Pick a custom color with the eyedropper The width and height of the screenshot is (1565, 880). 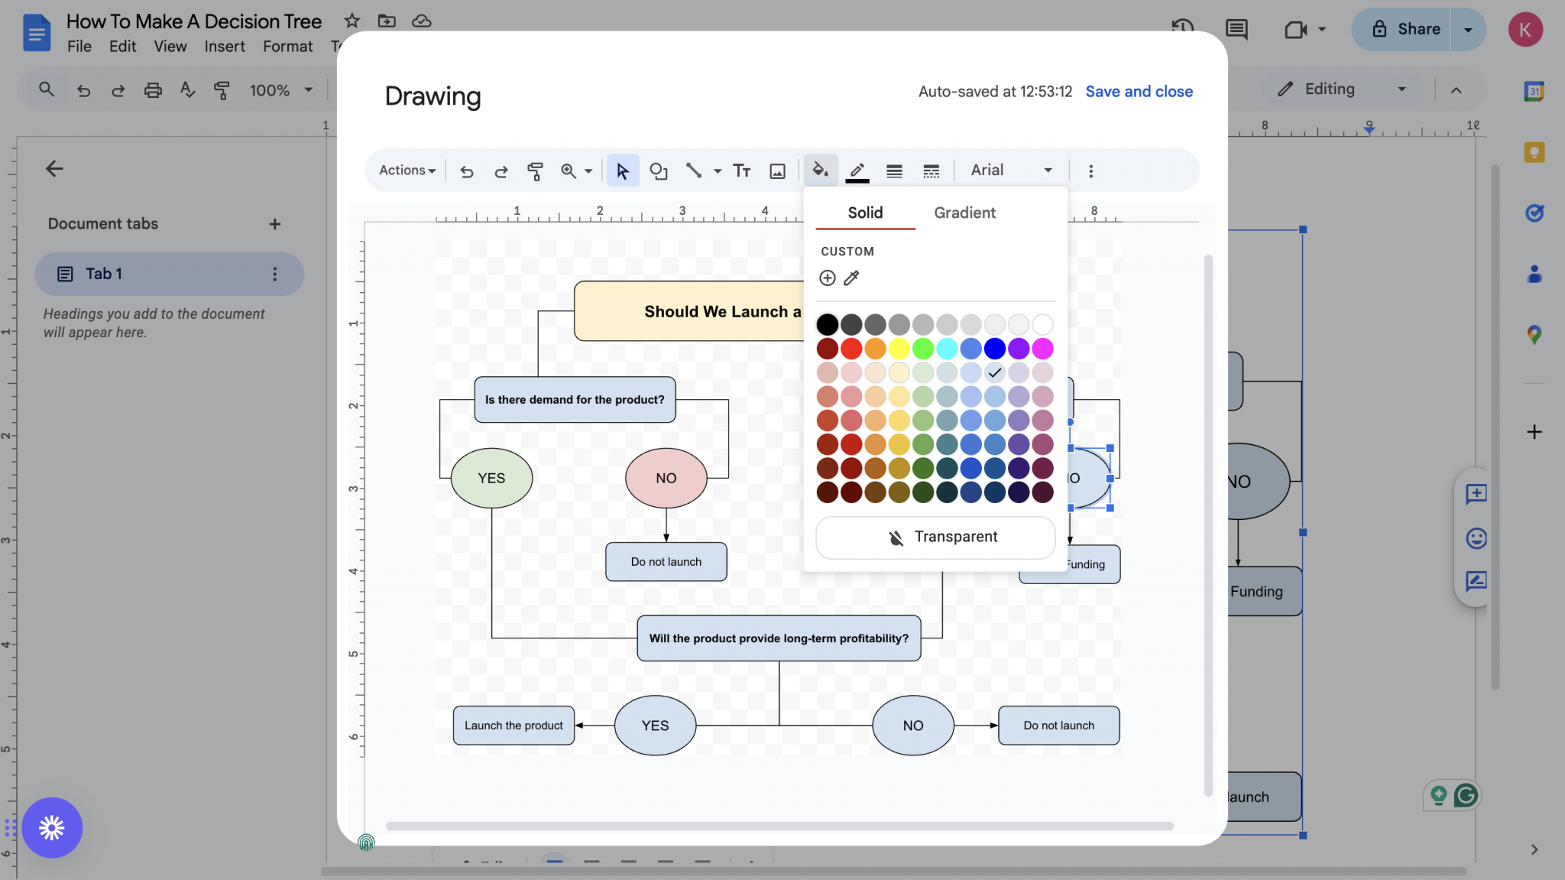[x=851, y=278]
